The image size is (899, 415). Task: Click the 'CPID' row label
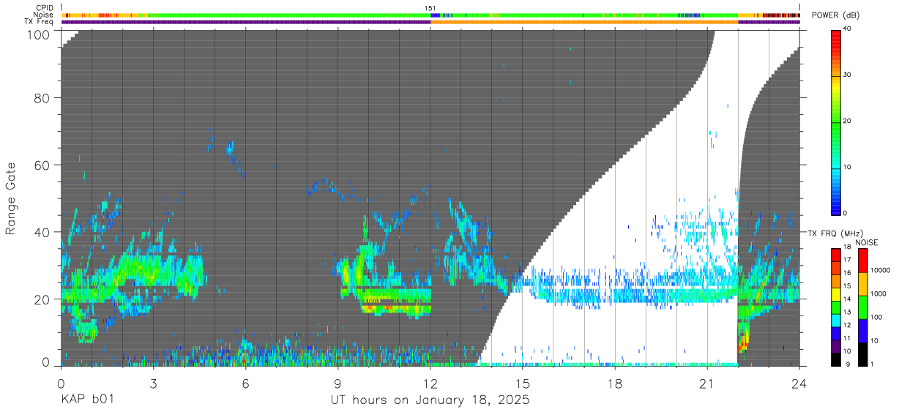pyautogui.click(x=45, y=8)
